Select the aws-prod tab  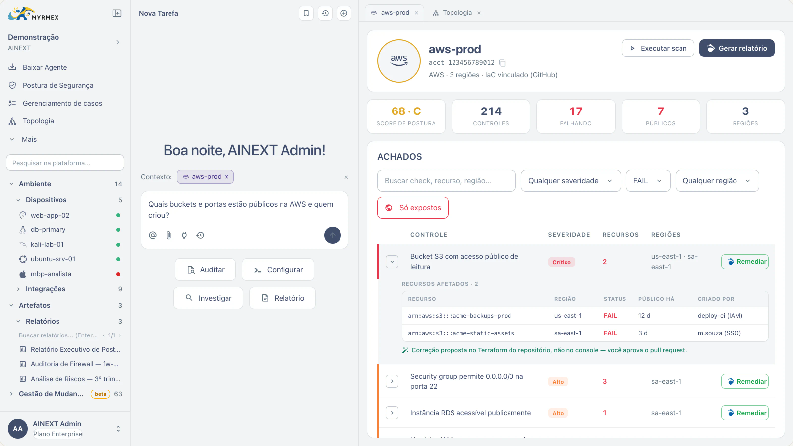tap(395, 13)
